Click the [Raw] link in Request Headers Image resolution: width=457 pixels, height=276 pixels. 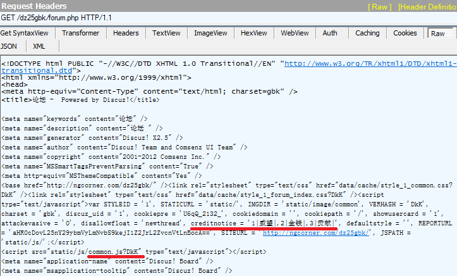click(x=380, y=7)
